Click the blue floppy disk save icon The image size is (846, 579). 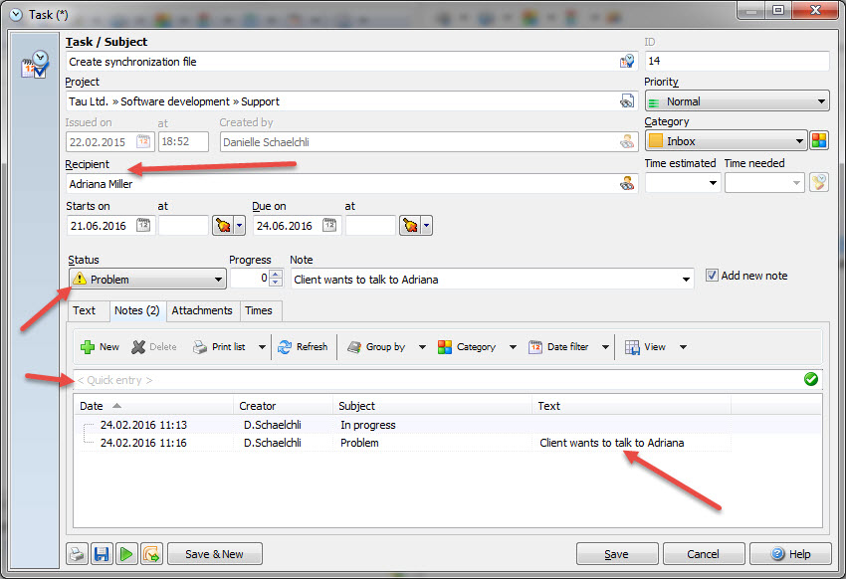pyautogui.click(x=102, y=554)
